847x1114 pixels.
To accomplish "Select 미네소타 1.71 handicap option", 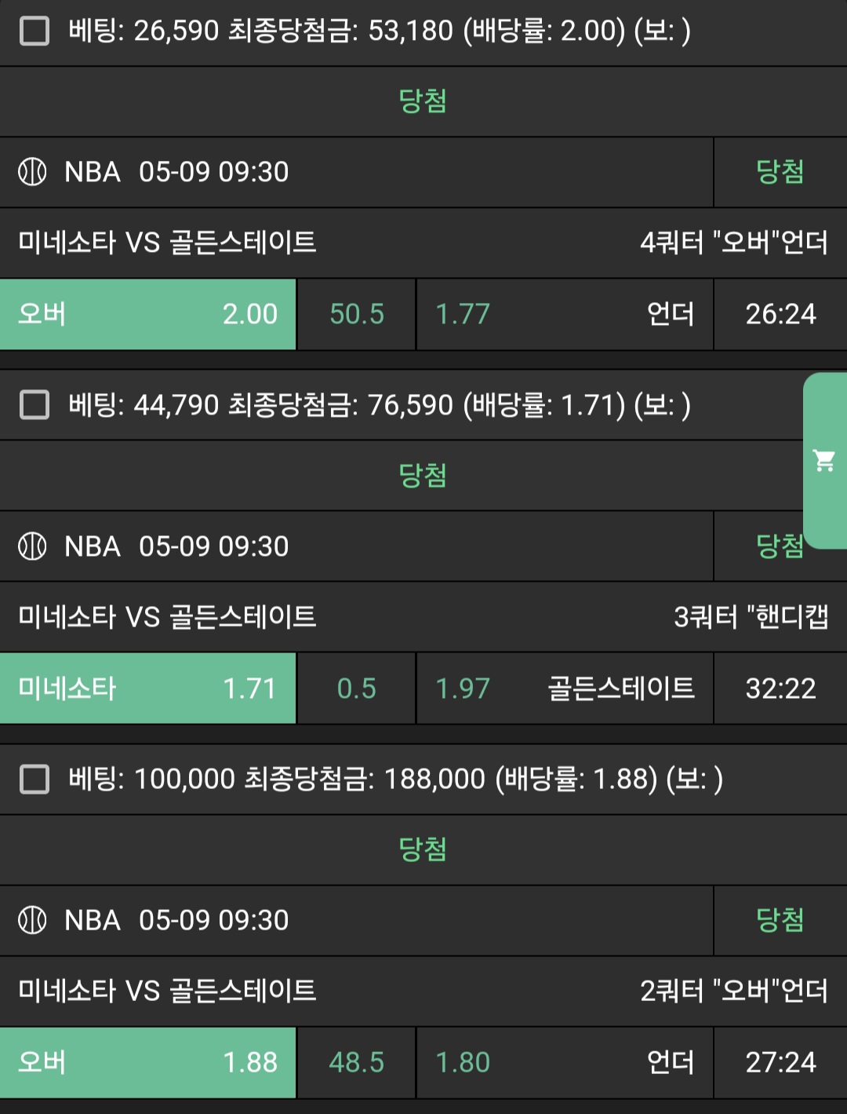I will 147,688.
